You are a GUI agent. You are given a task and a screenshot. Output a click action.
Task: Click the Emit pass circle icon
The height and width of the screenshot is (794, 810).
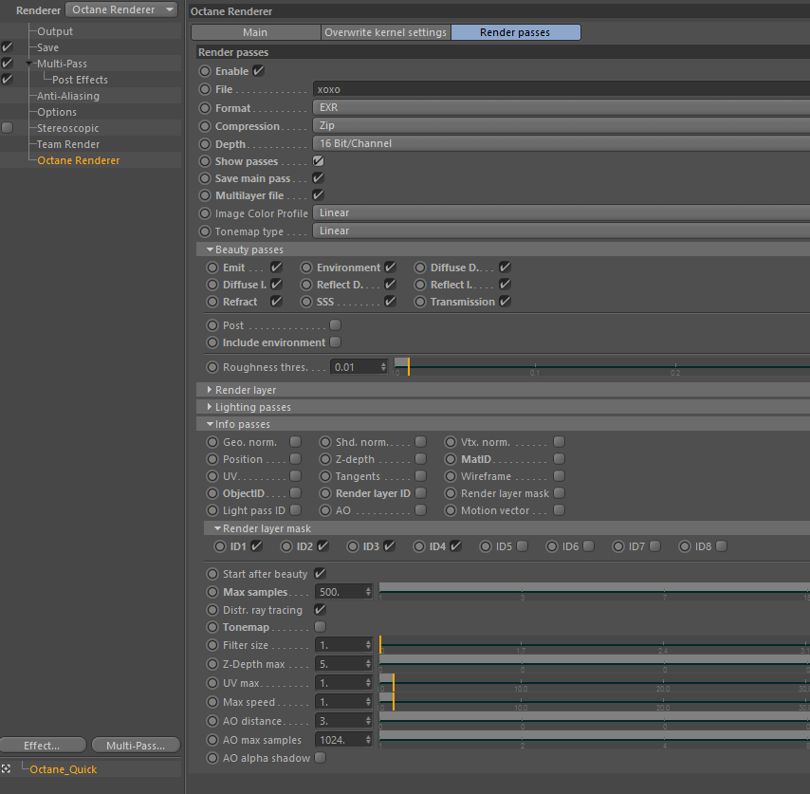[x=212, y=268]
